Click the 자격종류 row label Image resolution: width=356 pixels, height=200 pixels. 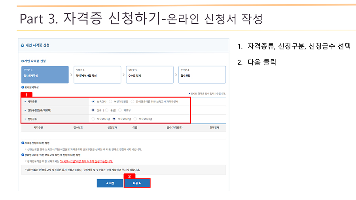(x=32, y=102)
